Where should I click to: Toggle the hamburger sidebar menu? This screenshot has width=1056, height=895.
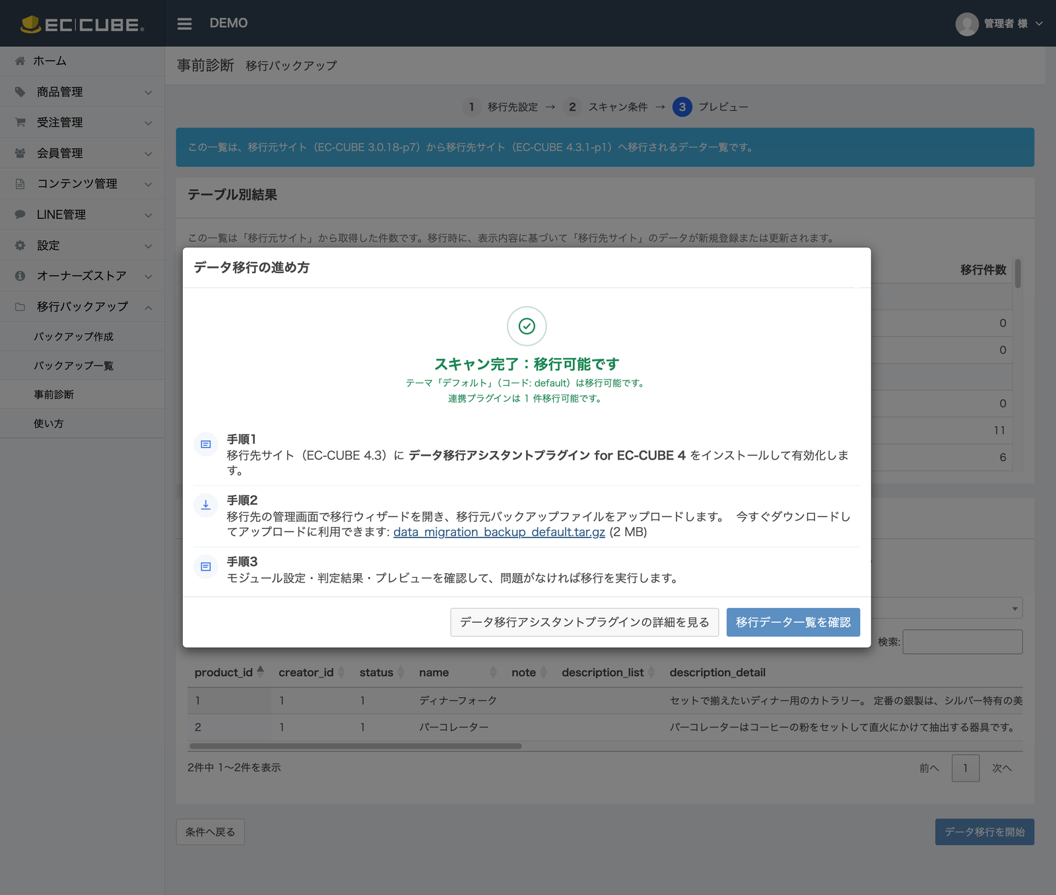pos(185,24)
